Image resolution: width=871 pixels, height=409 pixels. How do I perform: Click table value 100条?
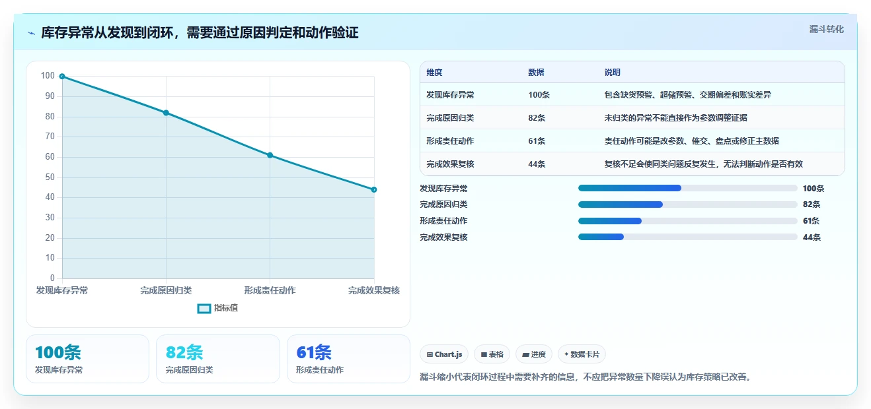pos(539,95)
